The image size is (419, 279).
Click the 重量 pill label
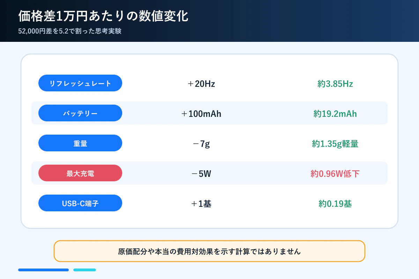(x=80, y=143)
